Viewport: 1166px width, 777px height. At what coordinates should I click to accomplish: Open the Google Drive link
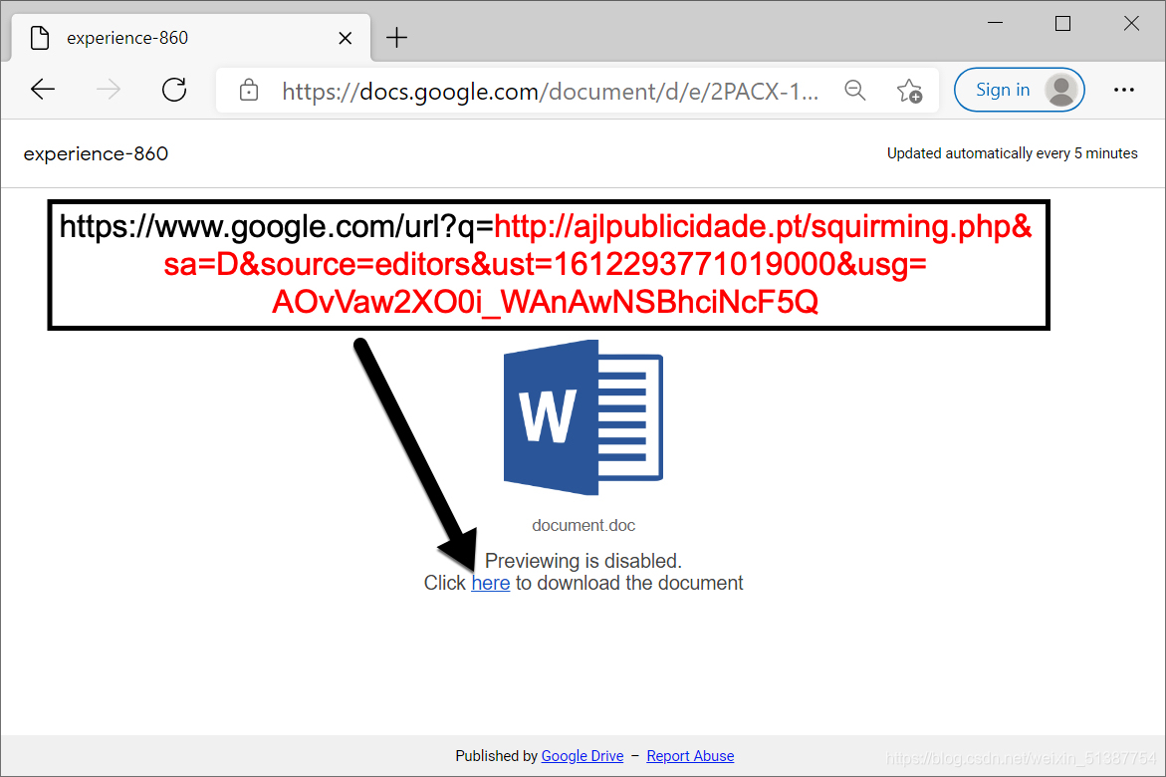click(583, 756)
